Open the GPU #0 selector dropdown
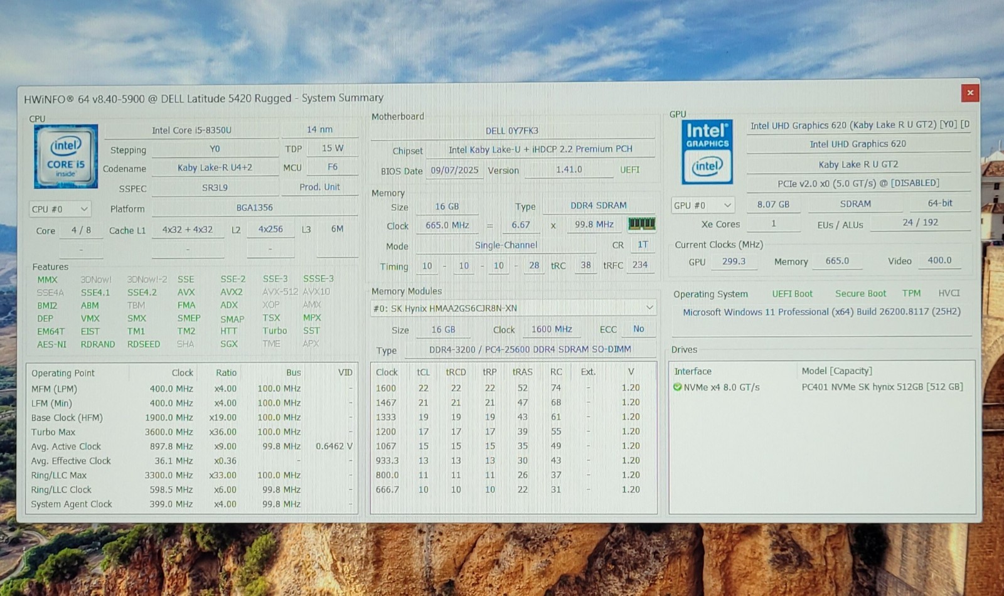The height and width of the screenshot is (596, 1004). tap(702, 205)
